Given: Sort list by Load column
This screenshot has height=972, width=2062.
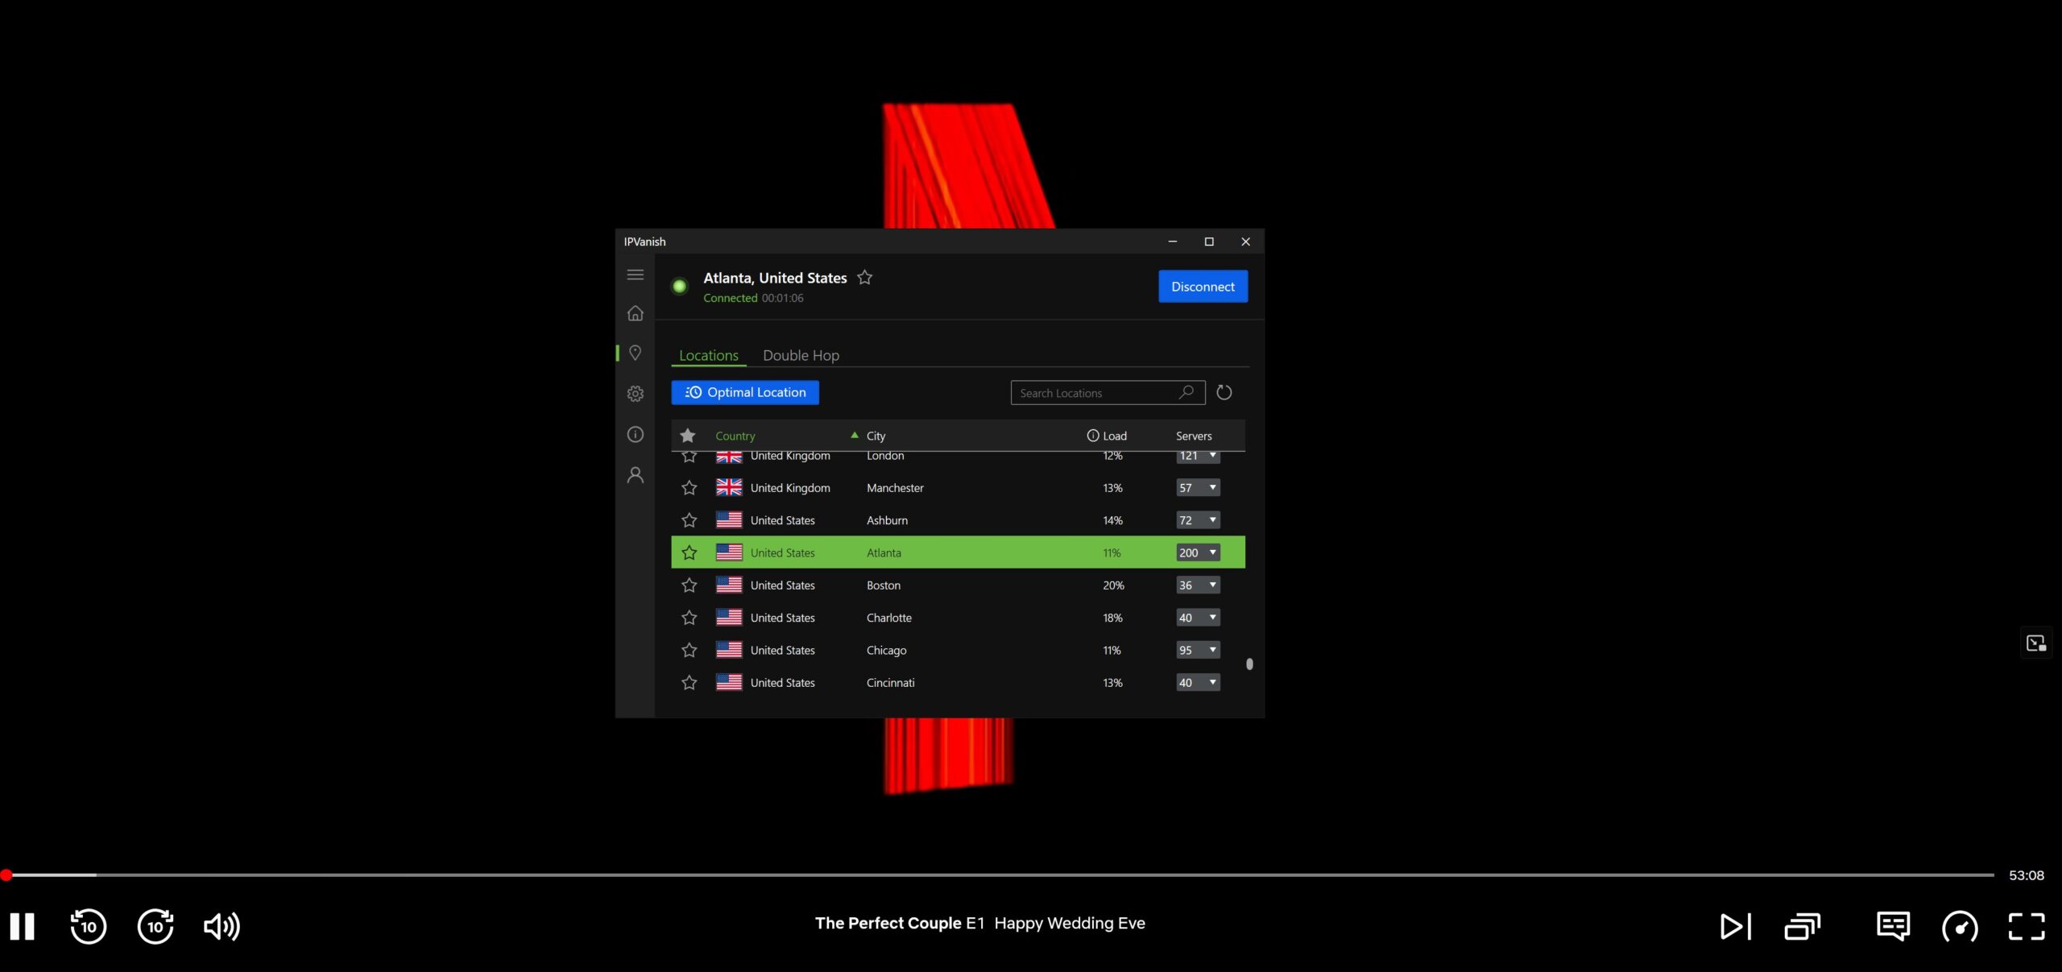Looking at the screenshot, I should (x=1115, y=436).
